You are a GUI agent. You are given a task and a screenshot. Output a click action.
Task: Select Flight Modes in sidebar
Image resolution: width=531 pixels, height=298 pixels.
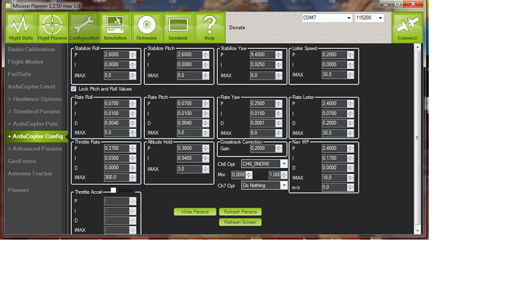25,62
